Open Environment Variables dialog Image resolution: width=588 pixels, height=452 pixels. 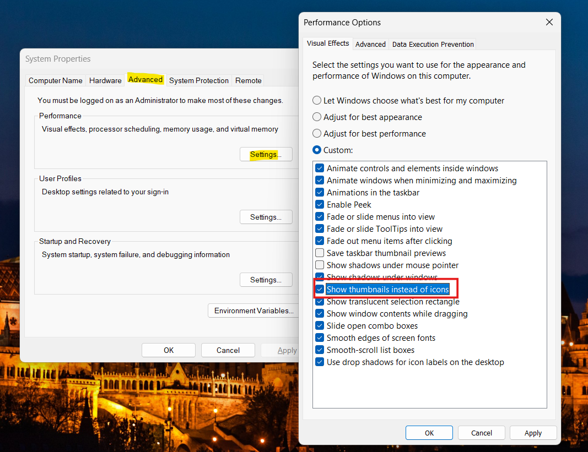coord(253,311)
